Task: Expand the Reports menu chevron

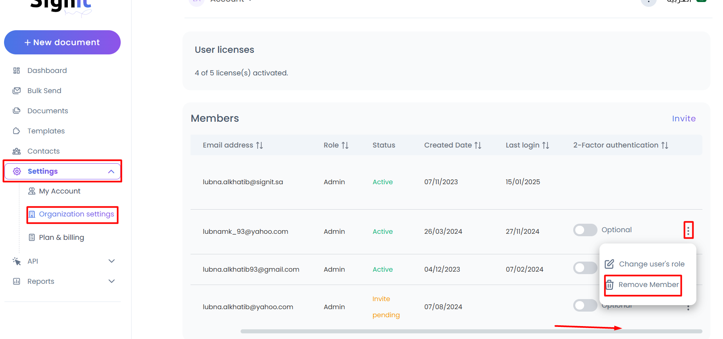Action: coord(112,281)
